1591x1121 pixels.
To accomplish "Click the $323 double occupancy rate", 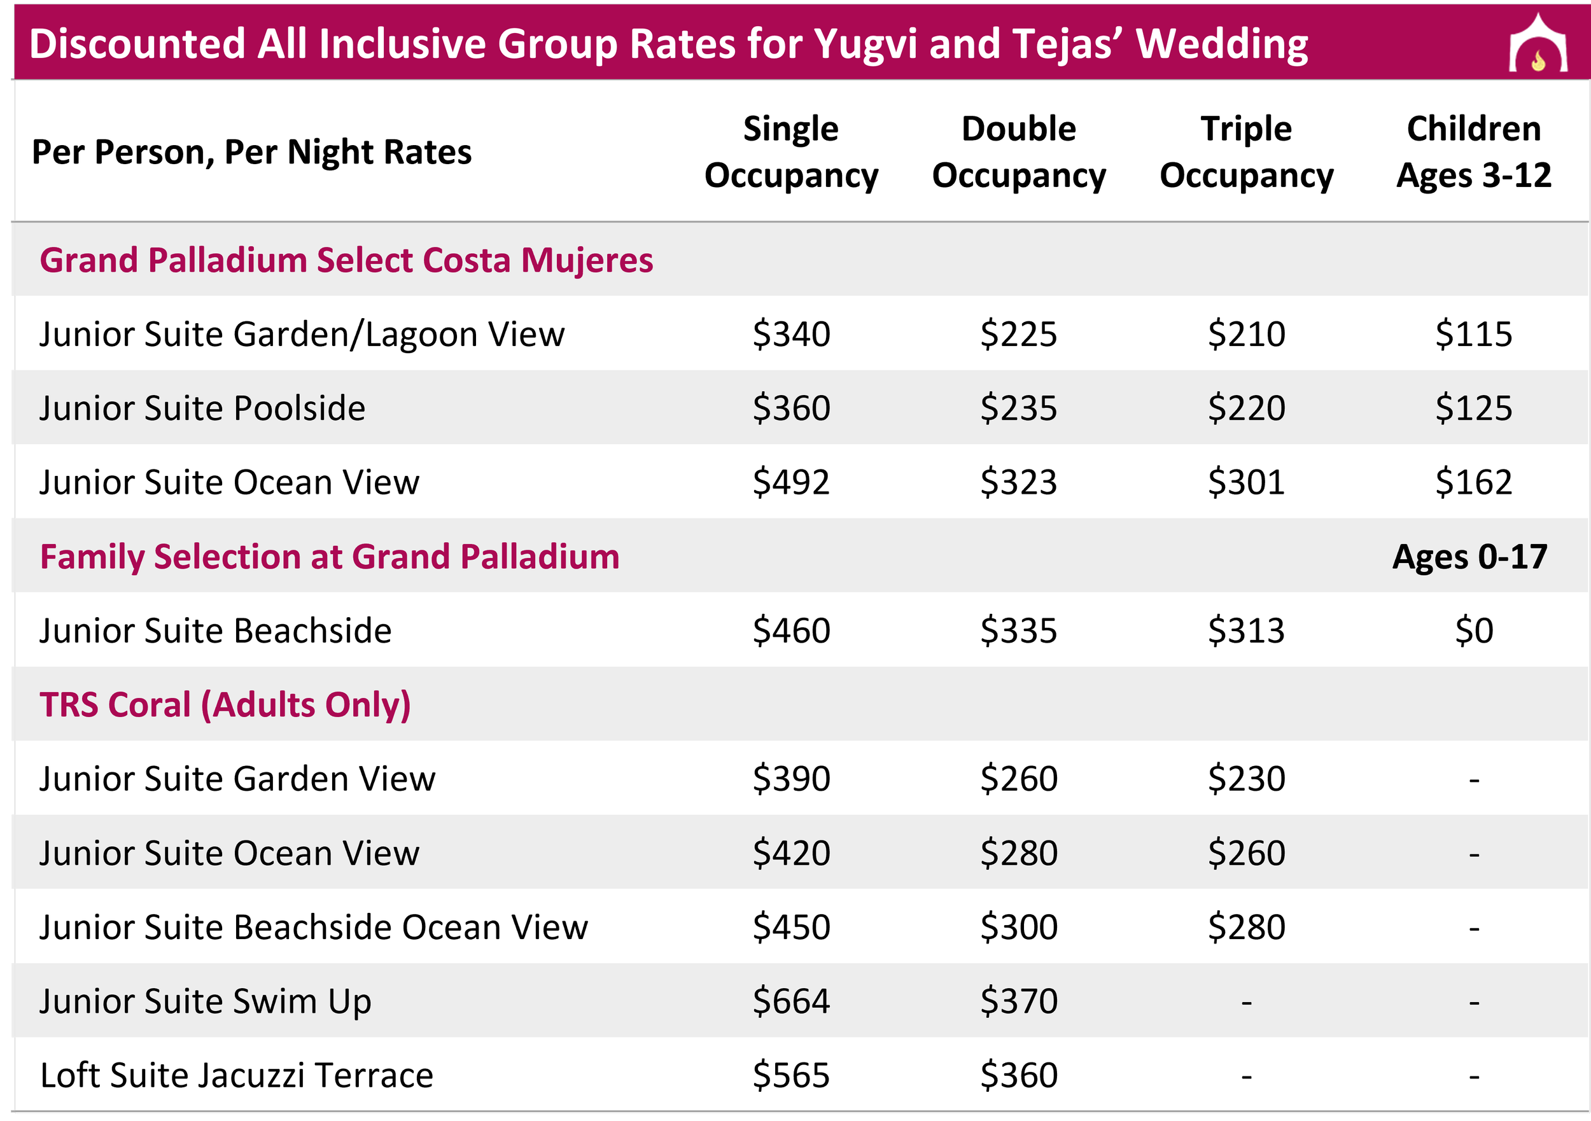I will coord(1018,482).
